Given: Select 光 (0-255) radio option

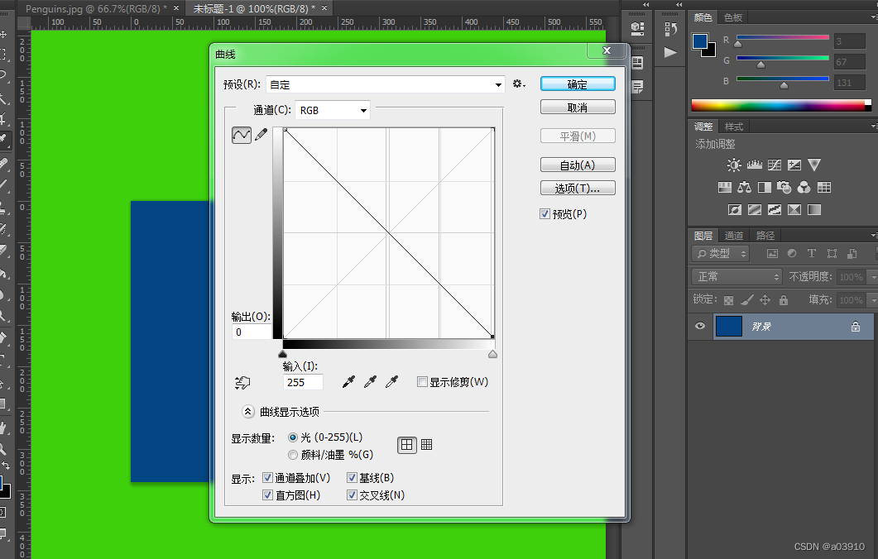Looking at the screenshot, I should tap(293, 437).
